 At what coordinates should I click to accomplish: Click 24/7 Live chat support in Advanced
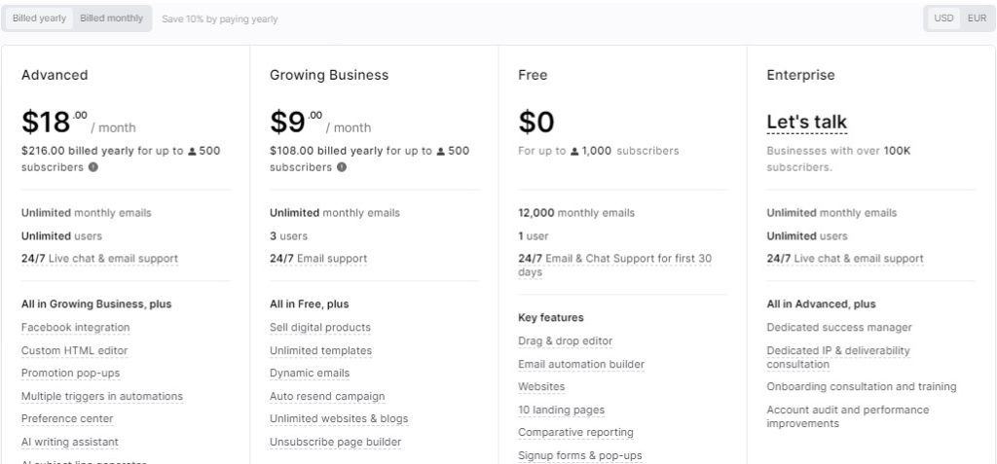click(x=100, y=259)
